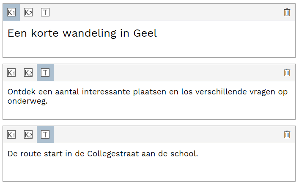Make 'De route start' block a K2 heading
Image resolution: width=299 pixels, height=185 pixels.
[x=28, y=134]
